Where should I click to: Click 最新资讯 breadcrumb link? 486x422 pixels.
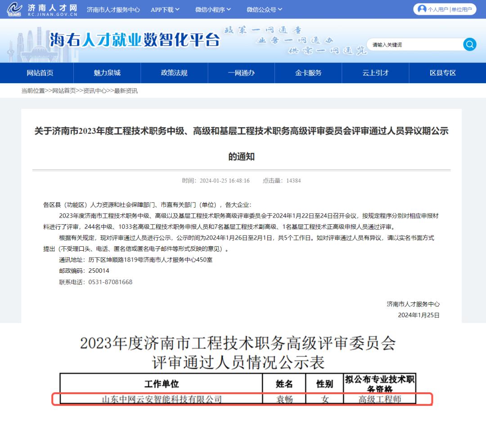click(x=126, y=91)
